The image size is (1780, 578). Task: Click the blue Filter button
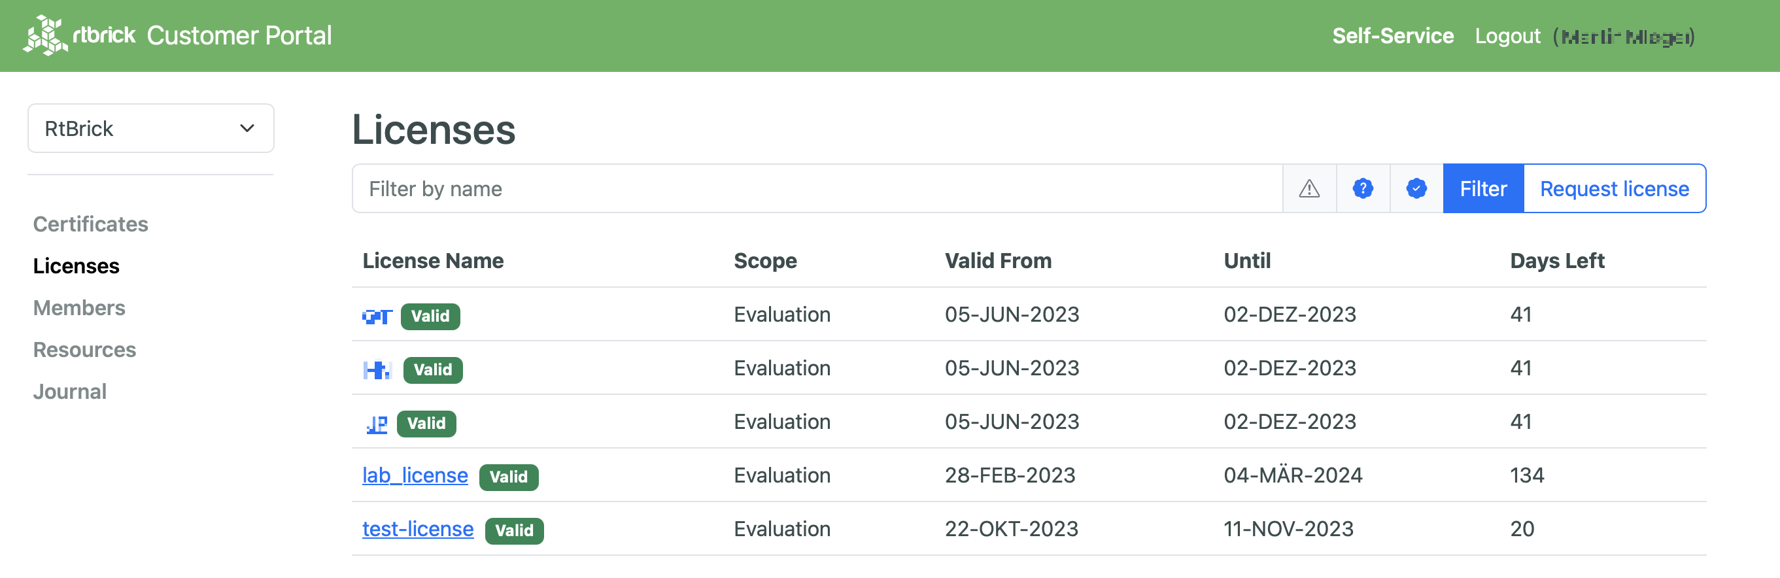coord(1482,188)
